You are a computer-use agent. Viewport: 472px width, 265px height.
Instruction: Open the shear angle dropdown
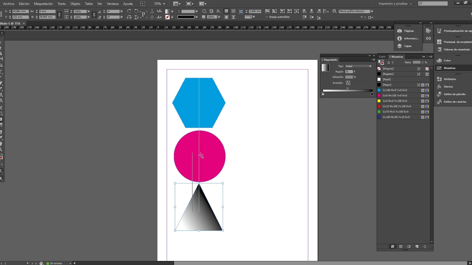pos(121,17)
